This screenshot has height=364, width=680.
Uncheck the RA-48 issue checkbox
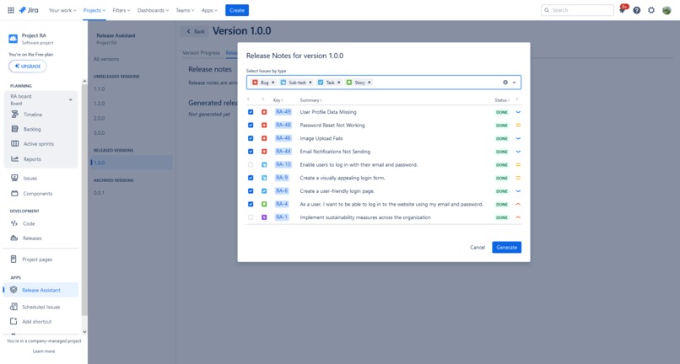(x=251, y=126)
